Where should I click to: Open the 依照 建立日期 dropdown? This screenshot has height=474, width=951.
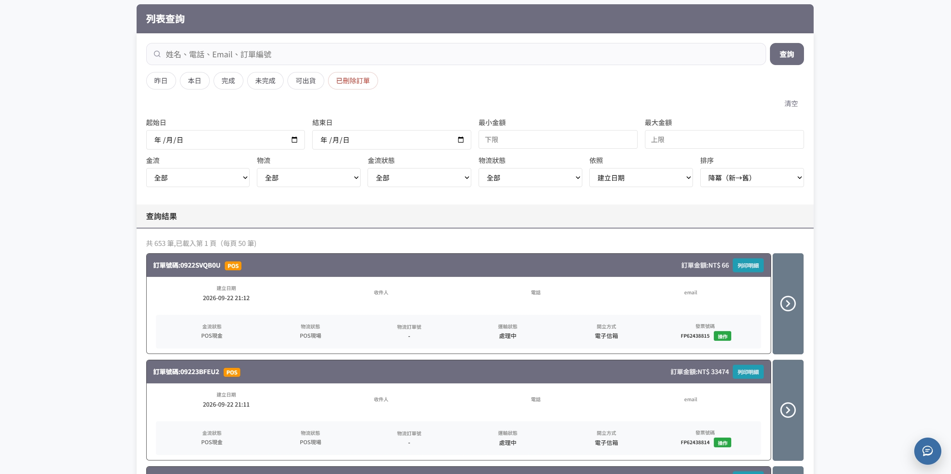[641, 178]
